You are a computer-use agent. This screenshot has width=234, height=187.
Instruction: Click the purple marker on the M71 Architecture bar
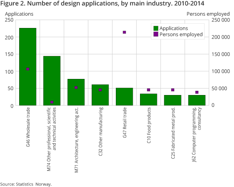[76, 87]
